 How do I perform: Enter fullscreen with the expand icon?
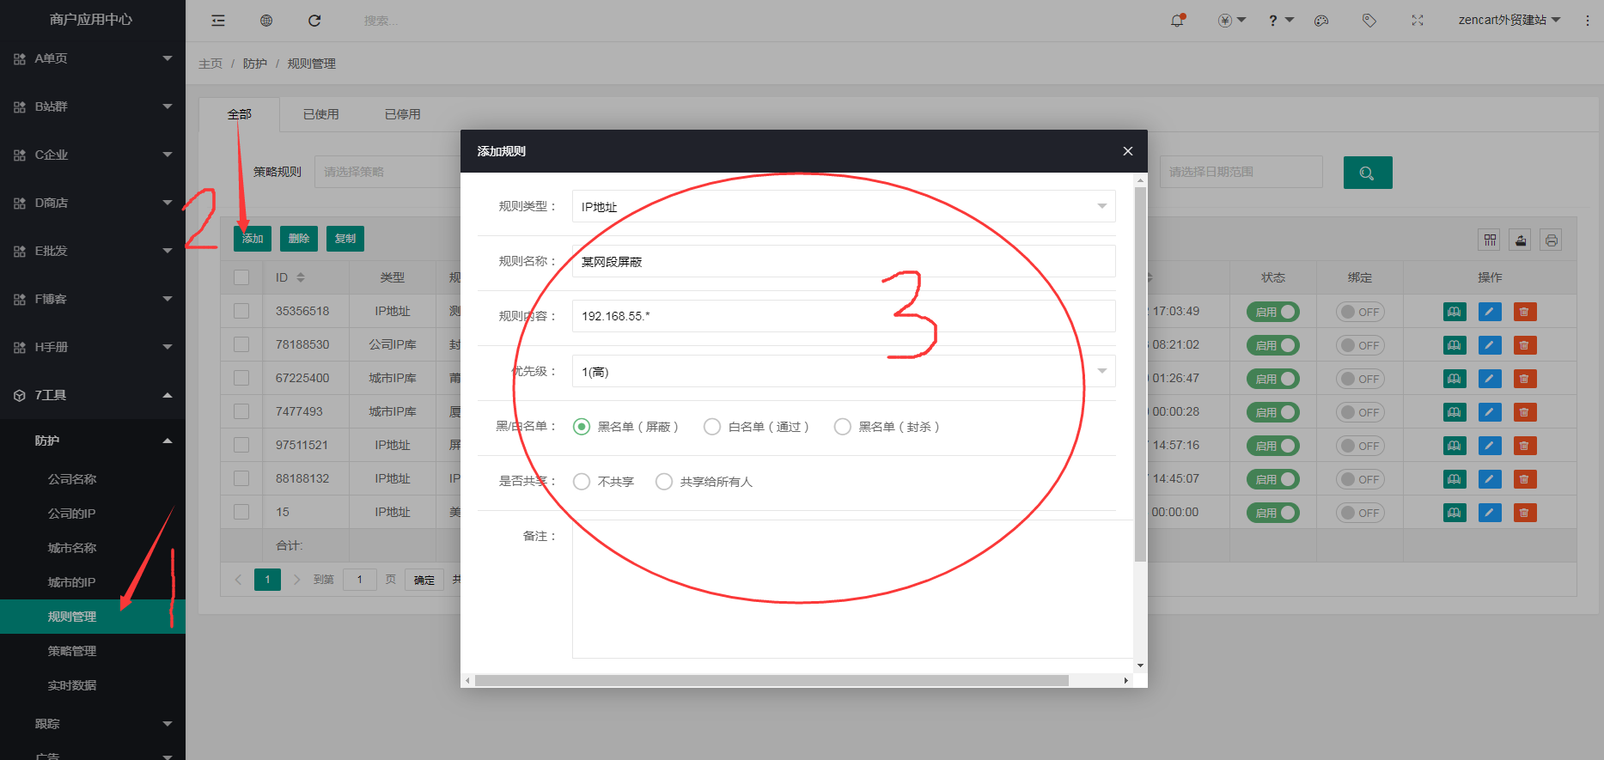click(x=1418, y=21)
